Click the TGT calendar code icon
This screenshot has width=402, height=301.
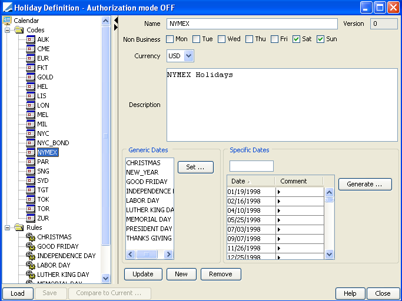point(31,190)
